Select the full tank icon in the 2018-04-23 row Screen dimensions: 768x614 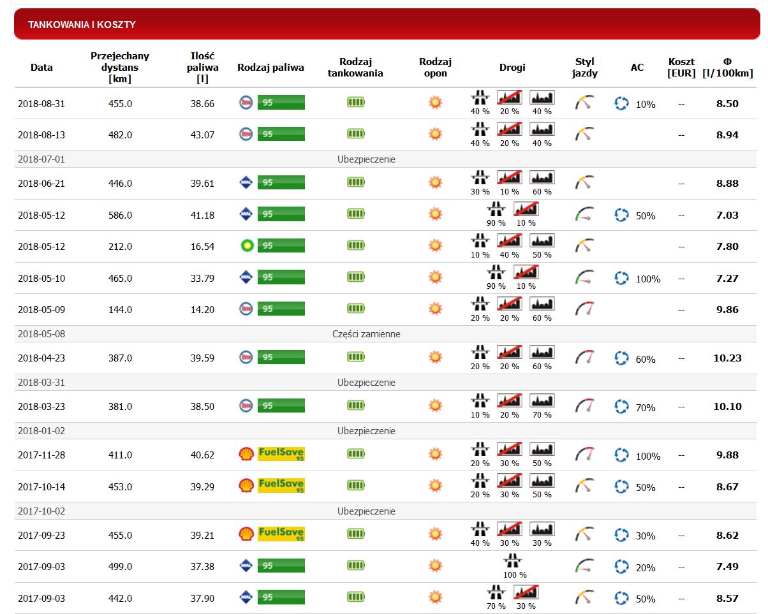355,357
